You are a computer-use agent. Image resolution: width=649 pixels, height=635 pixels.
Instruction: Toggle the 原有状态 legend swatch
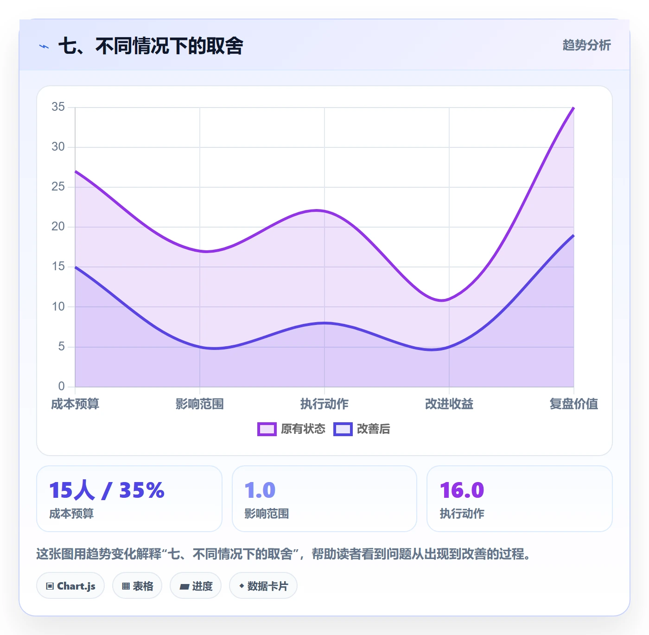coord(267,429)
